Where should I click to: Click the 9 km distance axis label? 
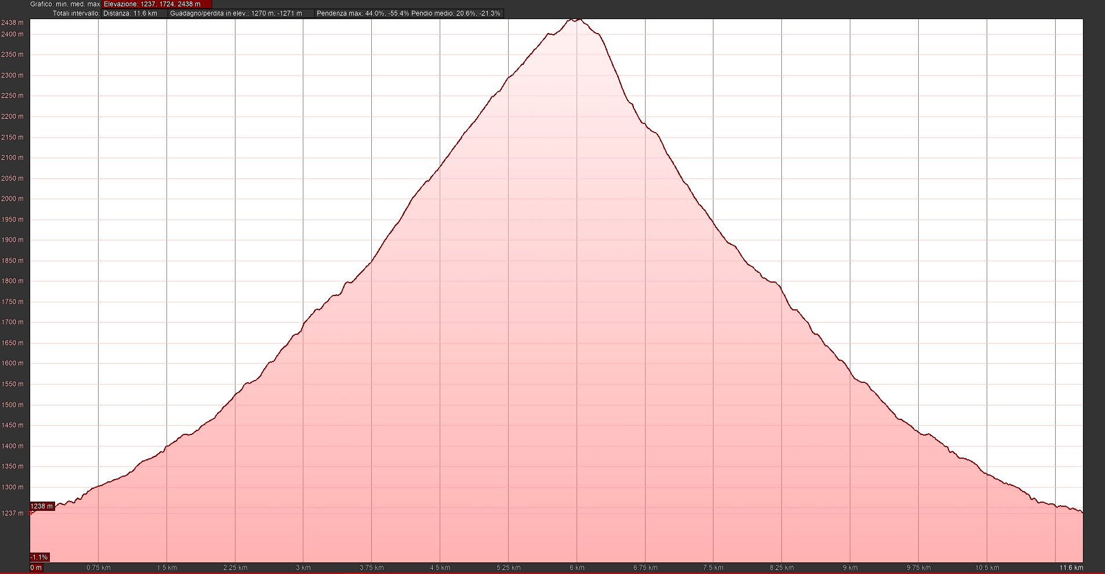pos(850,568)
